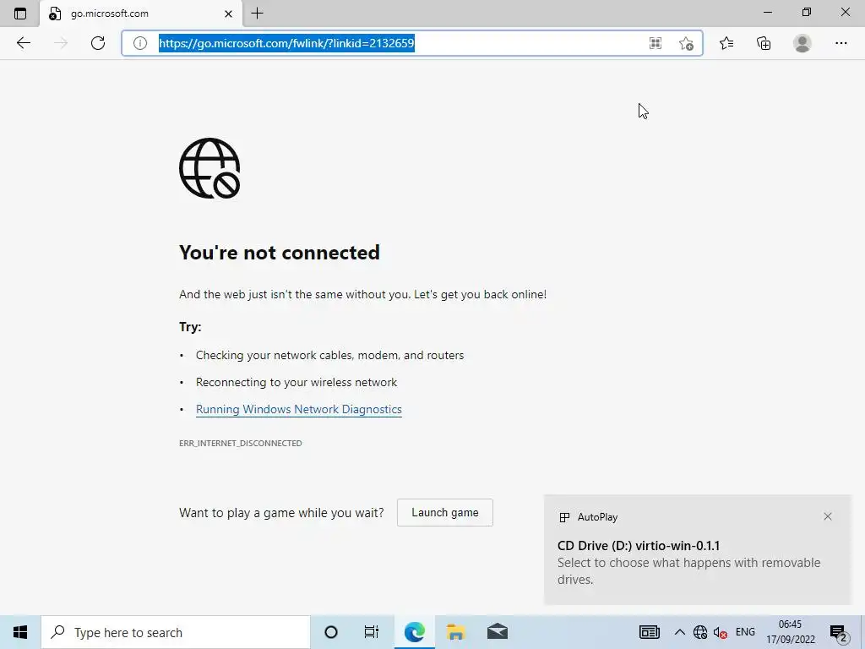Close the go.microsoft.com tab
This screenshot has width=865, height=649.
click(228, 14)
